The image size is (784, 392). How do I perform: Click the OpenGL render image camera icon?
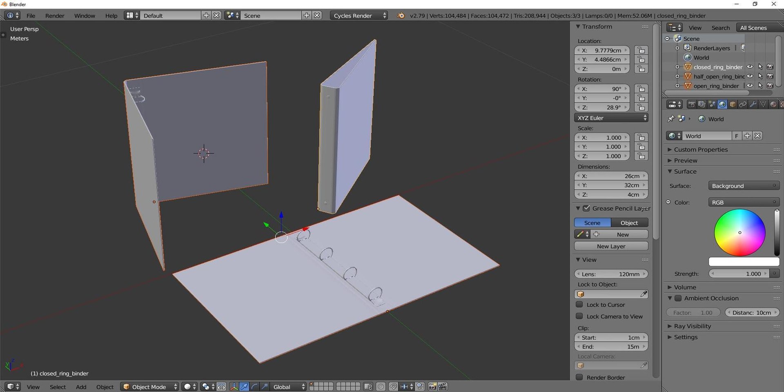tap(432, 387)
